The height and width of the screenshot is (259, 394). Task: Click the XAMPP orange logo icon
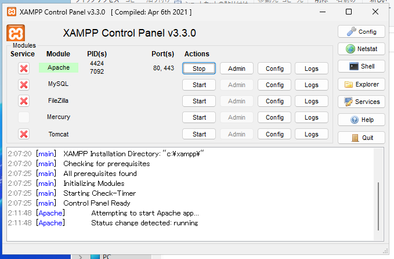15,34
